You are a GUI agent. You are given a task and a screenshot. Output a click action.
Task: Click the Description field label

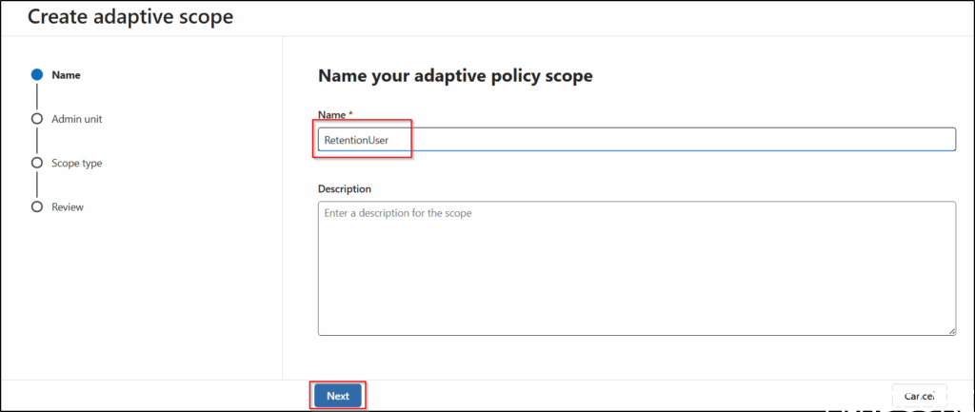coord(345,188)
